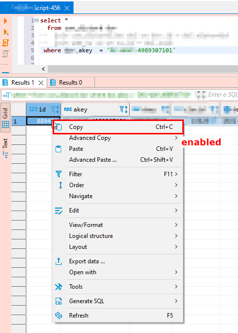
Task: Switch to Grid view mode
Action: click(5, 117)
